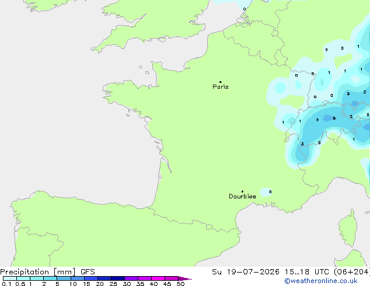Pick the 2–5 mm legend color swatch
The height and width of the screenshot is (286, 370).
[x=50, y=278]
